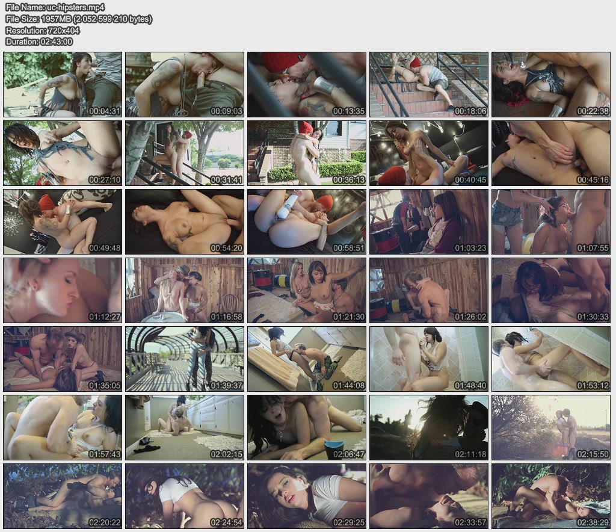Click the frame labeled 00:36:13
Viewport: 616px width, 532px height.
(307, 153)
